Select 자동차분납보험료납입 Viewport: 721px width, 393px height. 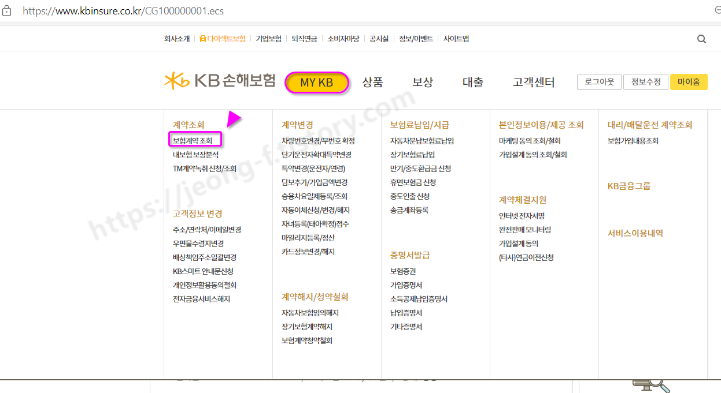tap(422, 141)
